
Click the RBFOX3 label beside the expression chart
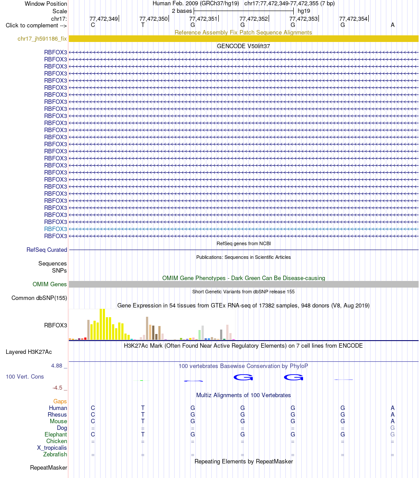[56, 325]
